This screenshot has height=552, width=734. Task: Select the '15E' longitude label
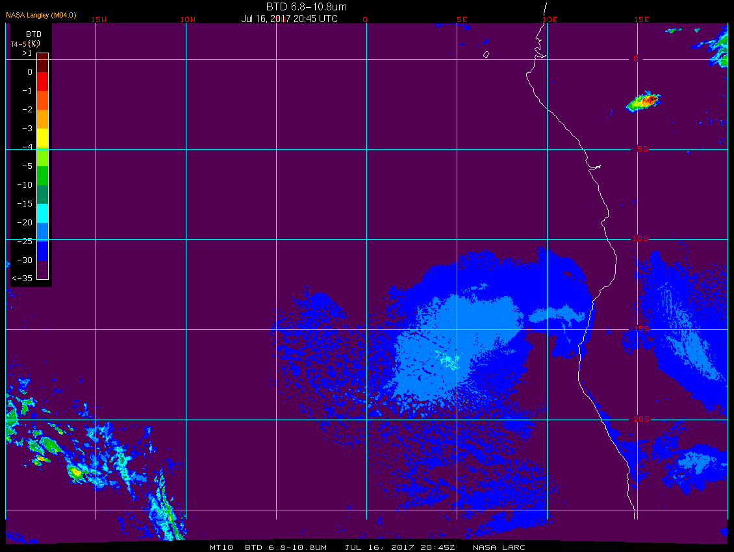[642, 19]
